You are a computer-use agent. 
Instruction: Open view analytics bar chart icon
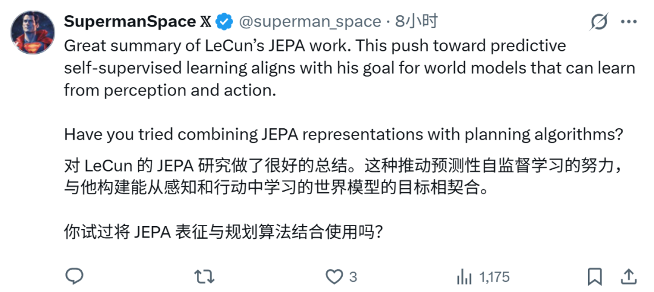tap(464, 277)
